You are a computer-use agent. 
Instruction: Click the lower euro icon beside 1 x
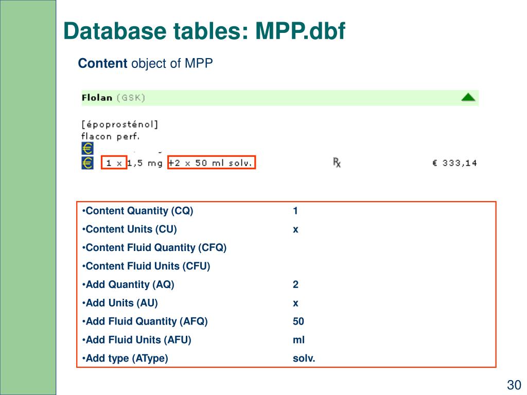pos(87,163)
